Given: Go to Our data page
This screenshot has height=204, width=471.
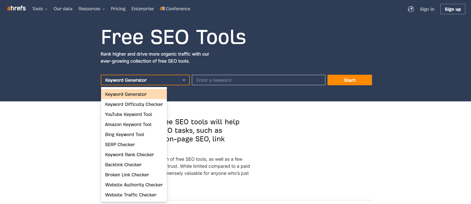Looking at the screenshot, I should coord(63,9).
